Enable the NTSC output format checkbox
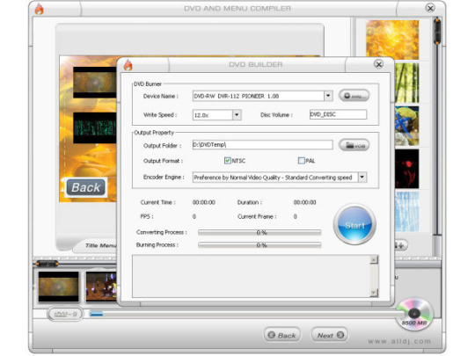 (x=228, y=161)
